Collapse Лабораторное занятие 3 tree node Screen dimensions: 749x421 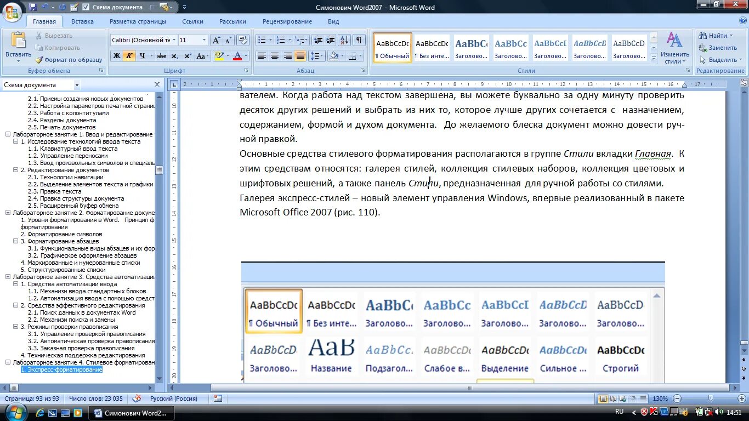pyautogui.click(x=8, y=277)
